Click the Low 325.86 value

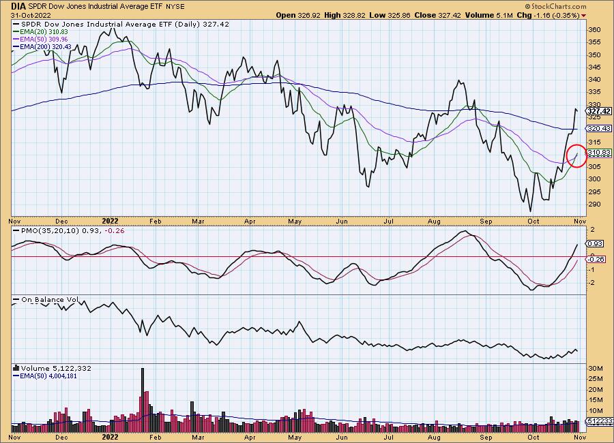pyautogui.click(x=390, y=15)
